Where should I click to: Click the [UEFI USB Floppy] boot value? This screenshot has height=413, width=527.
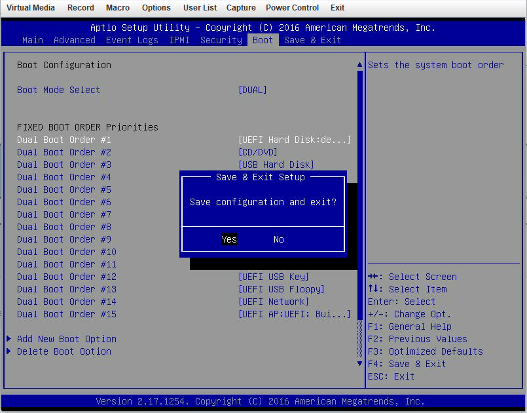pyautogui.click(x=282, y=289)
